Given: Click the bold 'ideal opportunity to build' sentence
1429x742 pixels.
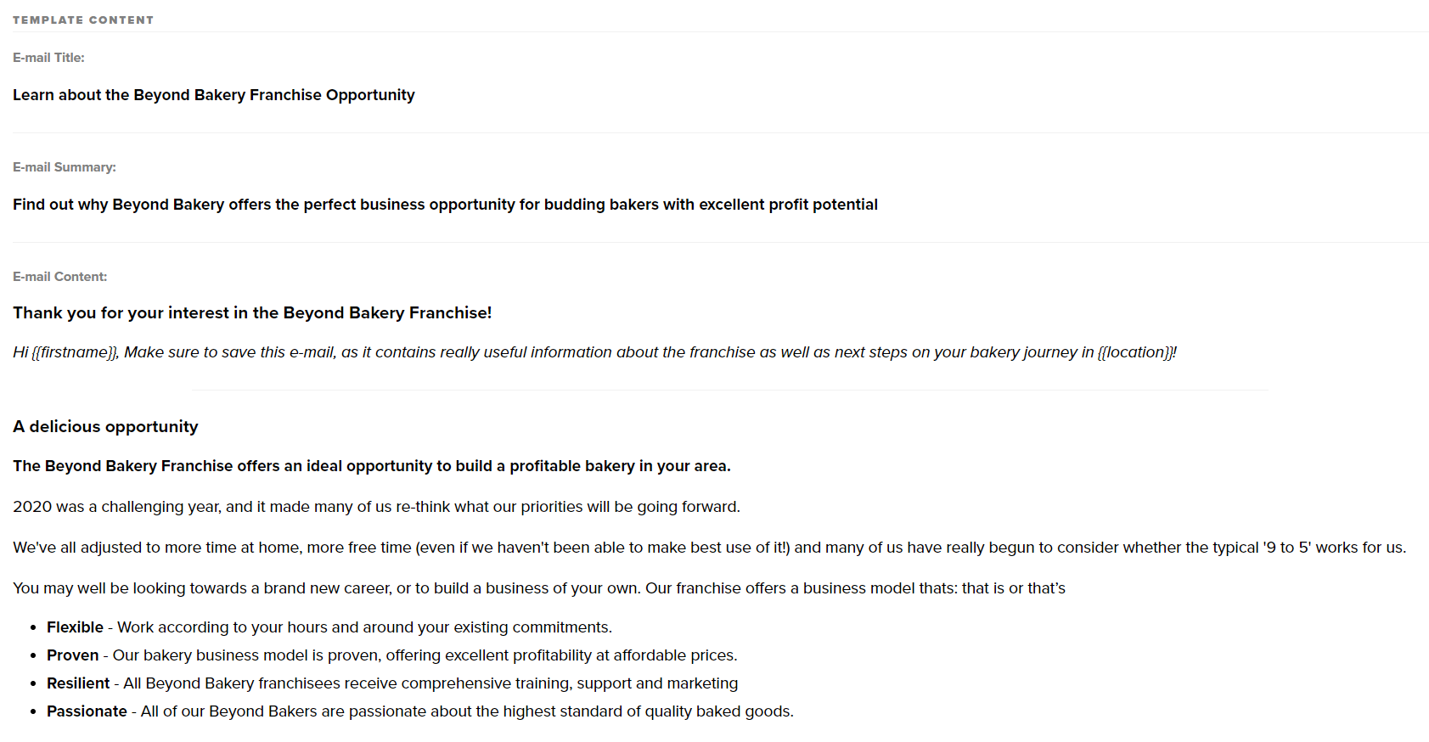Looking at the screenshot, I should [x=372, y=466].
